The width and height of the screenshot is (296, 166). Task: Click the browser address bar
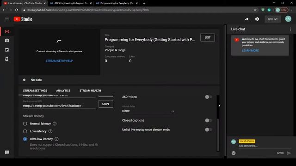tap(138, 10)
